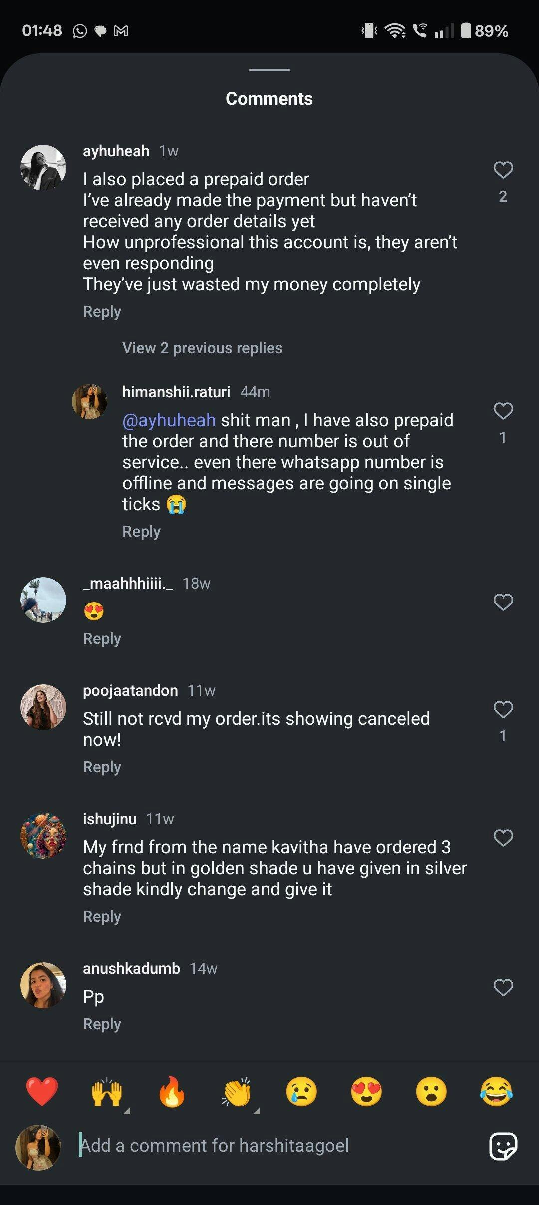Open sticker and GIF picker icon
Screen dimensions: 539x1205
click(x=503, y=1146)
